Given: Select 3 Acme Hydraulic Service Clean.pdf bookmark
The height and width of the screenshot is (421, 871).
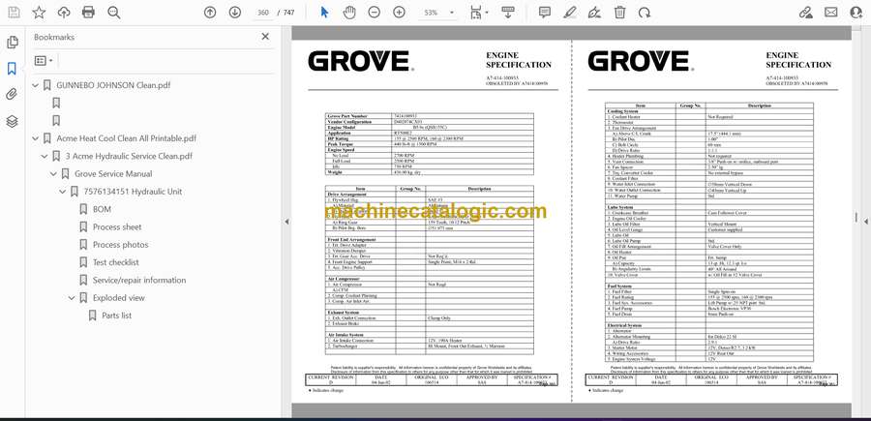Looking at the screenshot, I should click(x=129, y=156).
